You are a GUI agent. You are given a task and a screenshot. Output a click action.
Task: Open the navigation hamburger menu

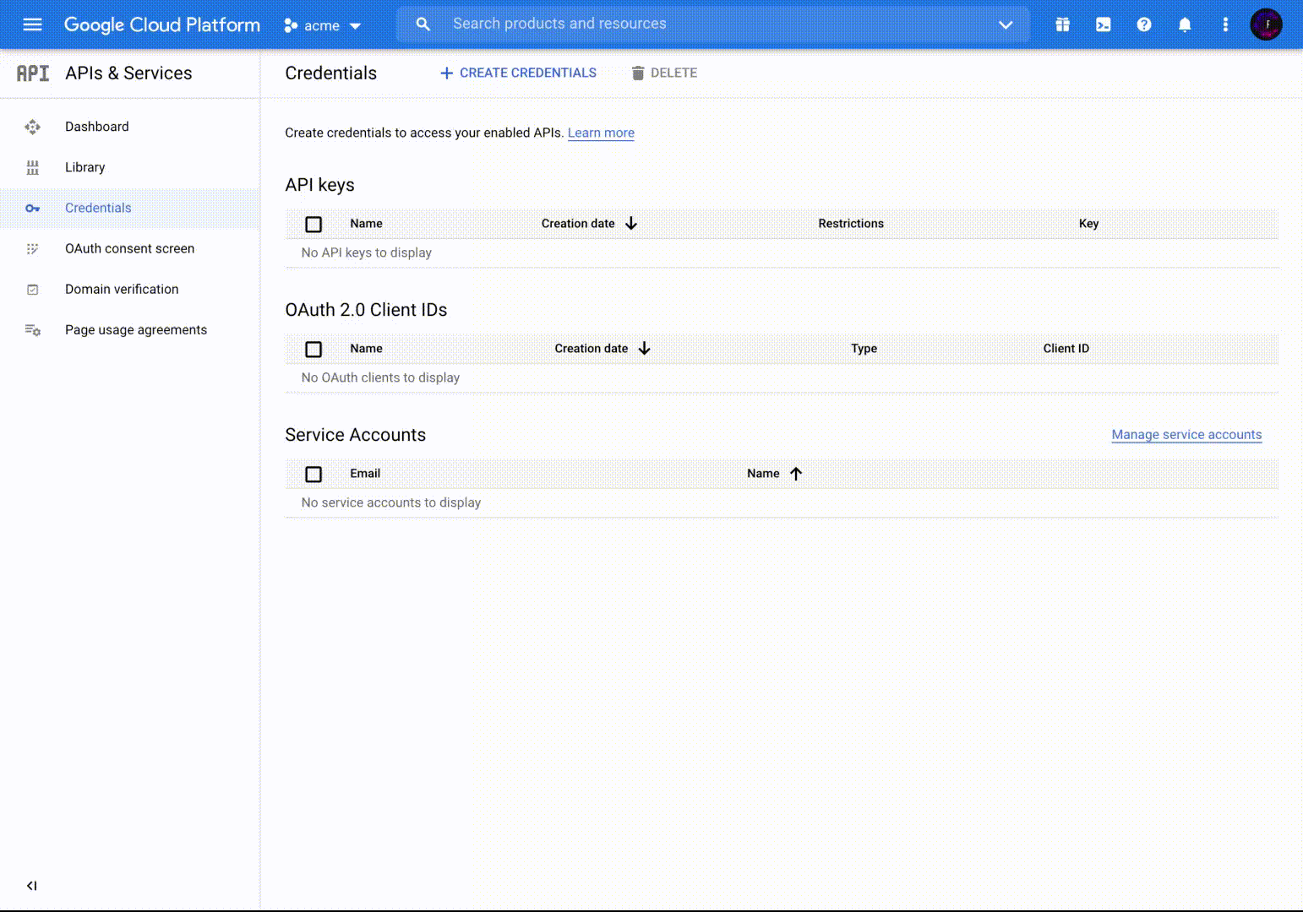[32, 24]
